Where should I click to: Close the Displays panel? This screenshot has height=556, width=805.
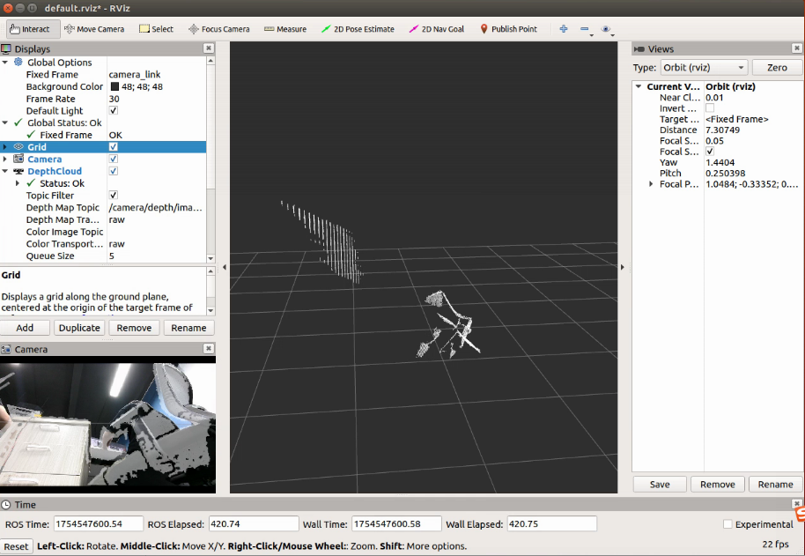(209, 48)
